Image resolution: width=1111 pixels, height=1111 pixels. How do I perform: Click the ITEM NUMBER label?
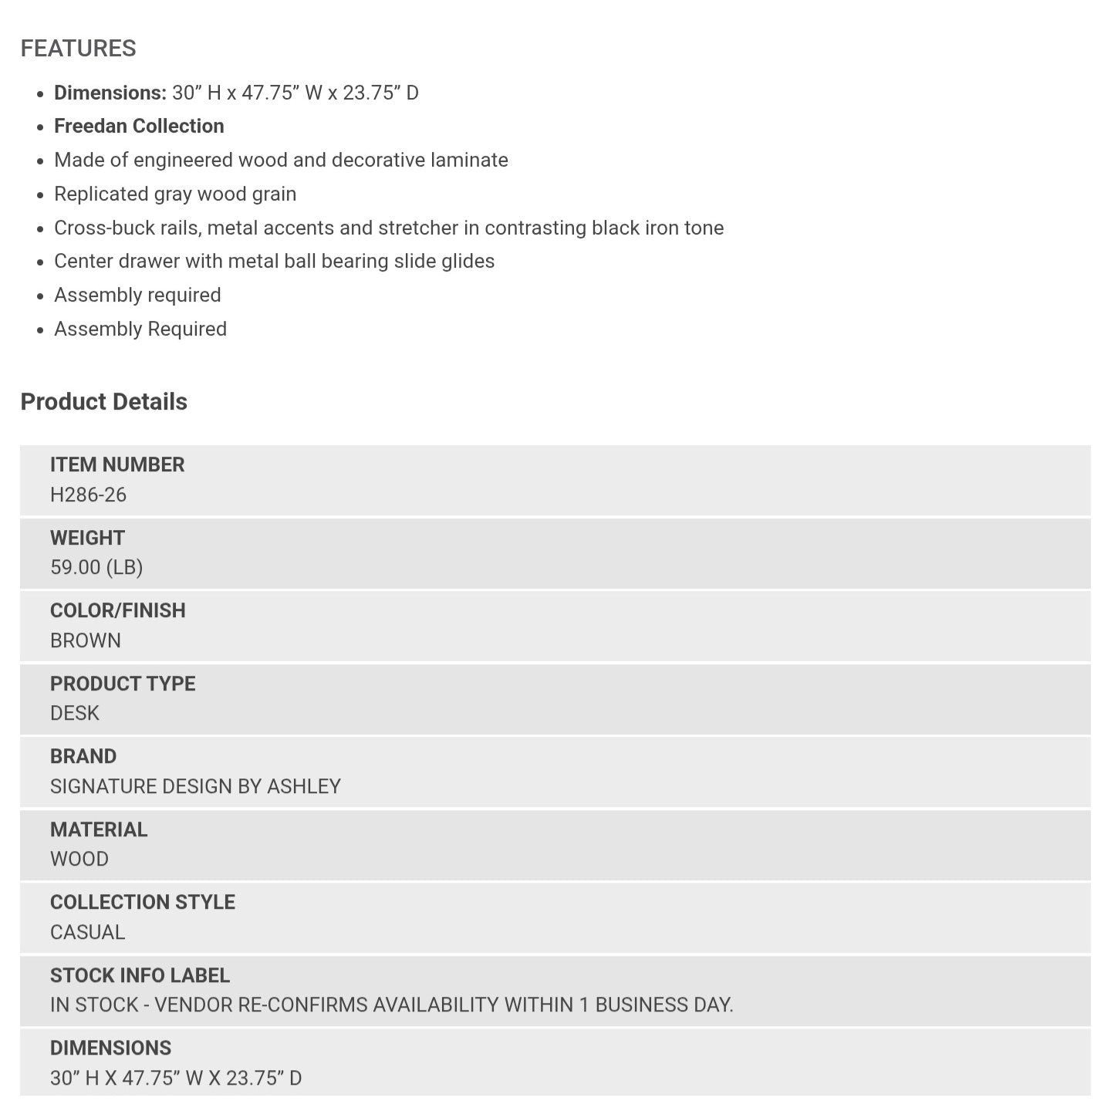pos(117,464)
